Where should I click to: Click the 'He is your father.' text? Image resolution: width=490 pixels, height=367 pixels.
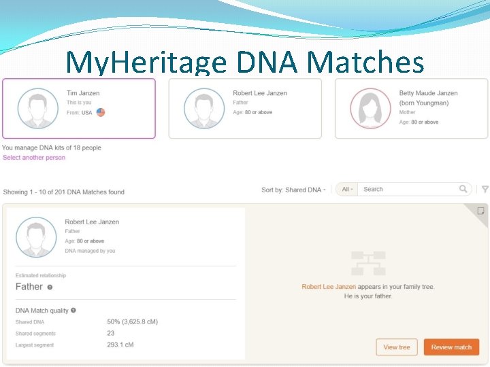click(367, 296)
